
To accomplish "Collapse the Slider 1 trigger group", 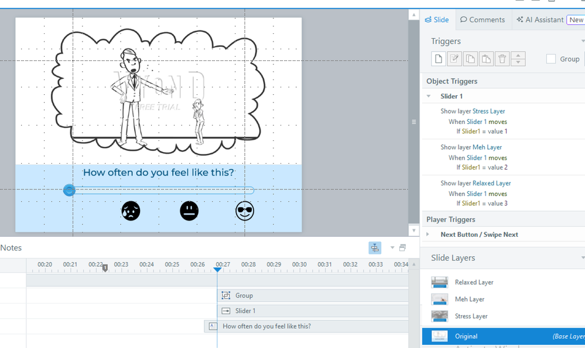I will (429, 96).
